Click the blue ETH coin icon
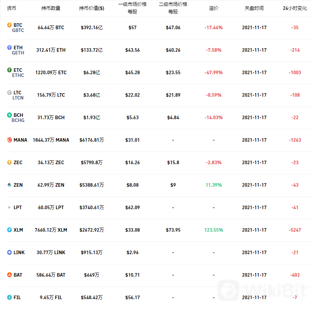The image size is (313, 309). coord(9,47)
